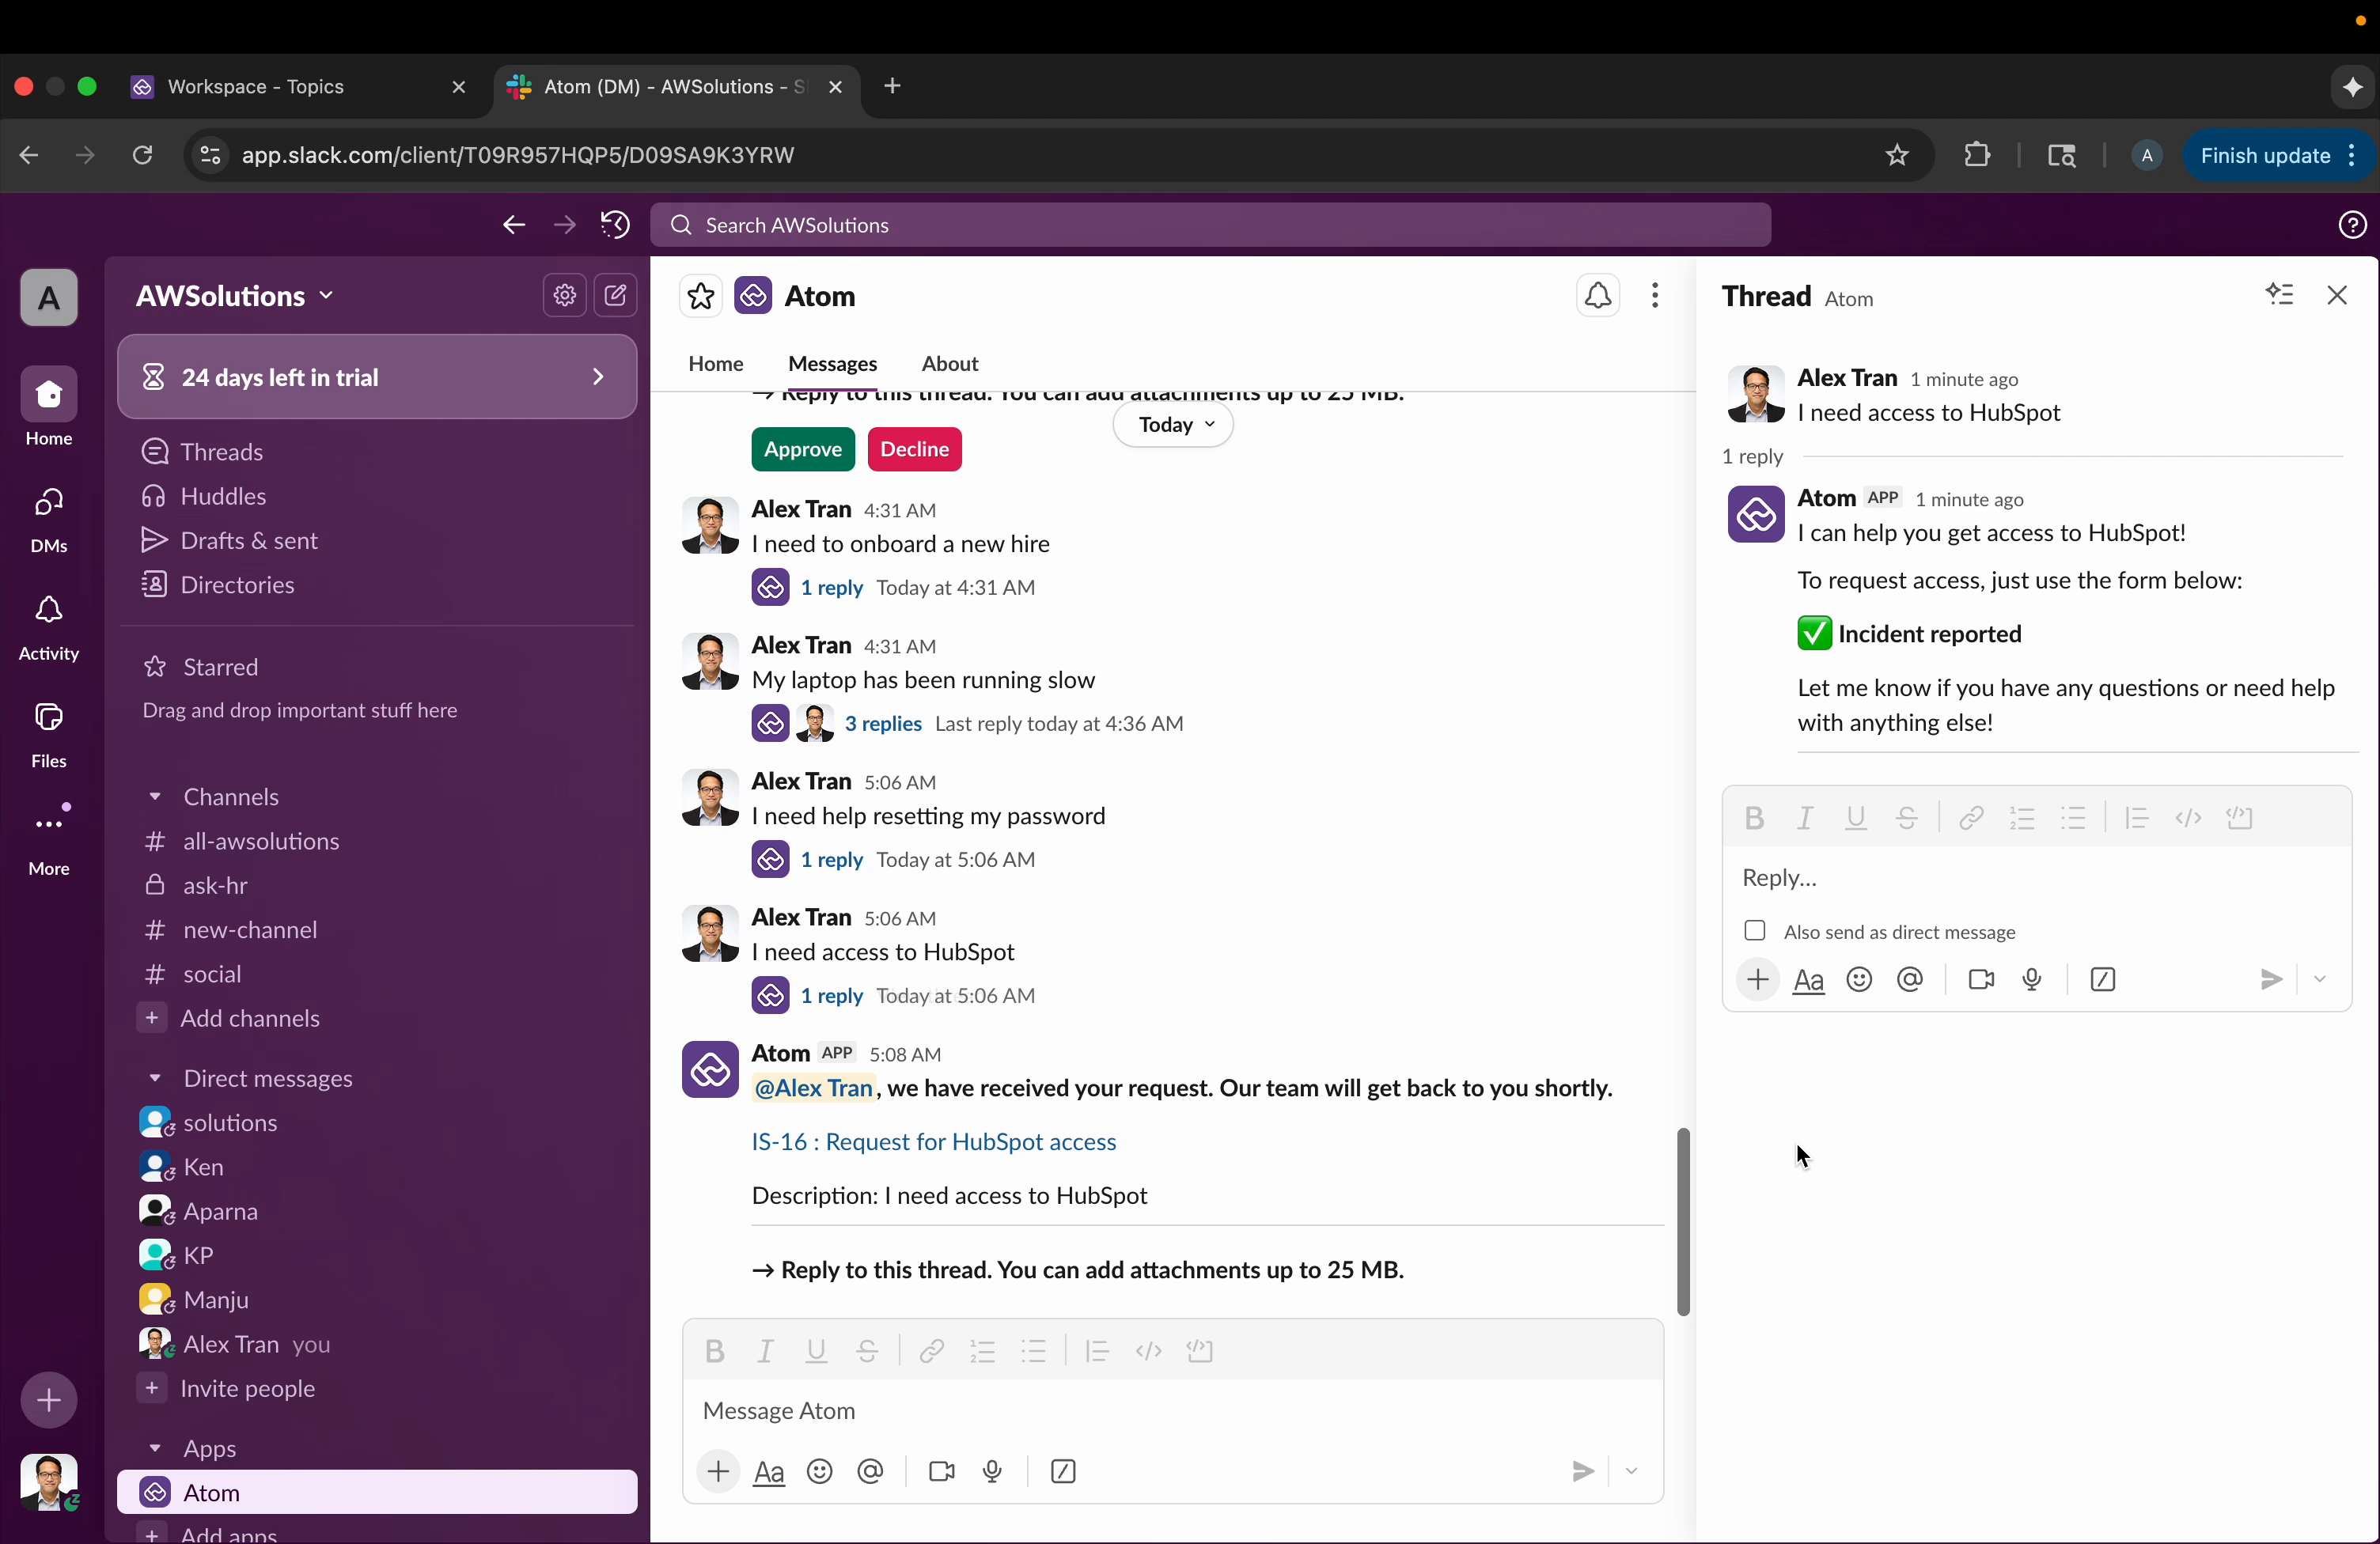The image size is (2380, 1544).
Task: Insert a link in the thread reply toolbar
Action: pos(1970,817)
